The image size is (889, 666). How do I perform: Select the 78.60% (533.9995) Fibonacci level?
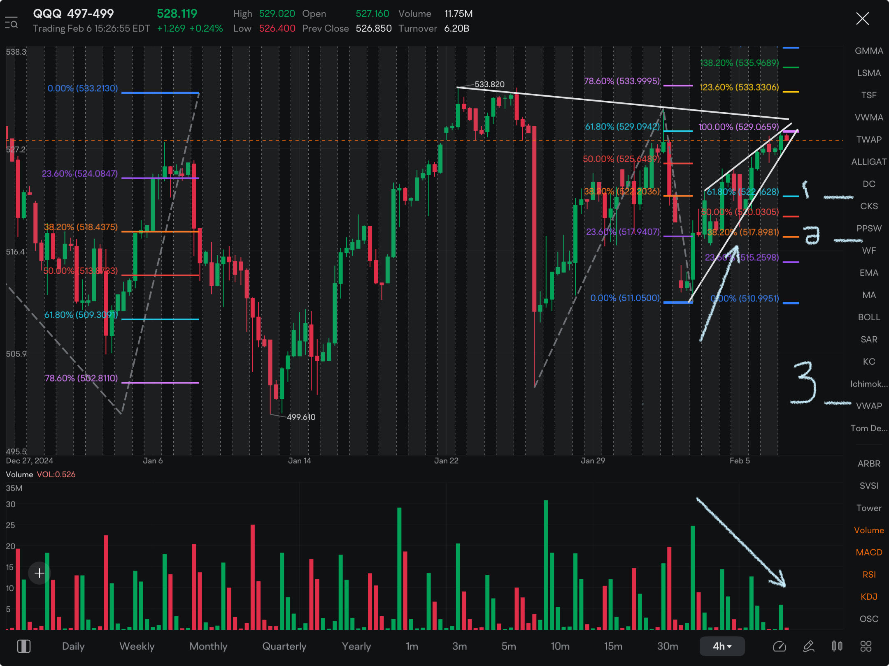tap(622, 81)
